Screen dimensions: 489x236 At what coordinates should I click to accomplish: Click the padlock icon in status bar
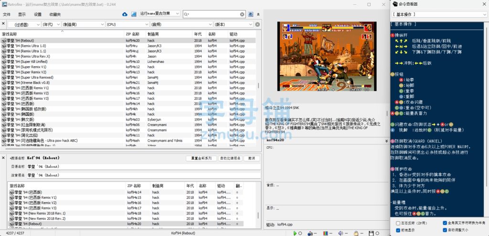pos(356,233)
